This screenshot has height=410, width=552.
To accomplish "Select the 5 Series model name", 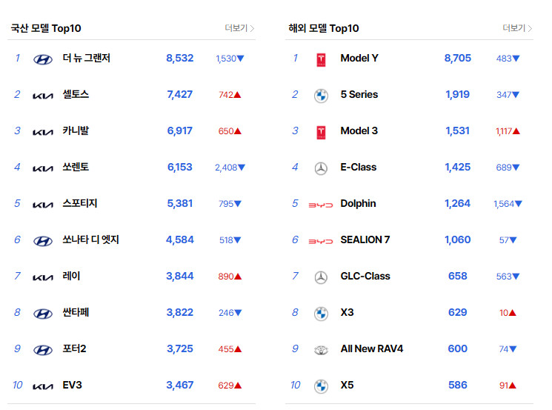I will pyautogui.click(x=359, y=94).
